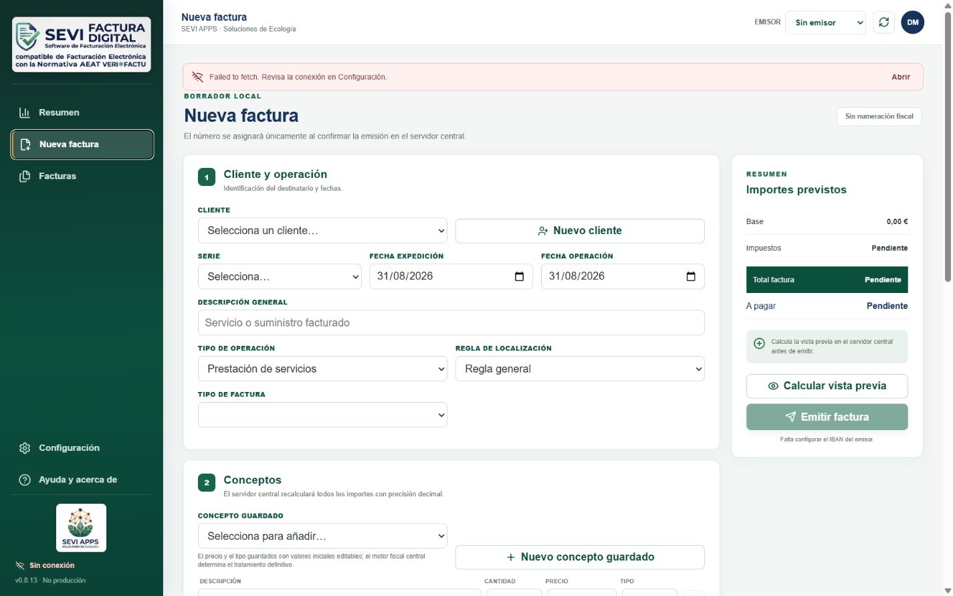This screenshot has height=596, width=953.
Task: Select Nueva factura in the sidebar
Action: (x=82, y=144)
